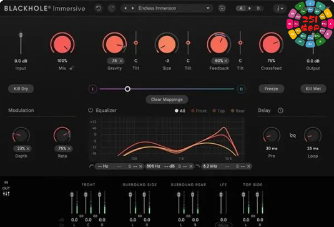Remove the Depth 23% mapping

pos(28,148)
